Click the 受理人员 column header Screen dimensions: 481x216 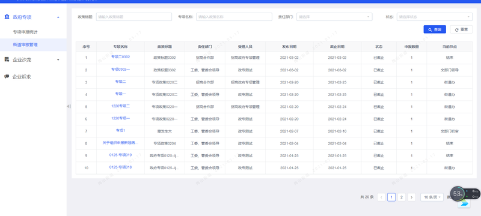(245, 47)
